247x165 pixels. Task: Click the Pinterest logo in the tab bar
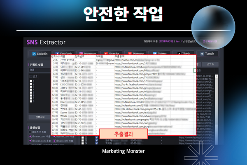click(x=130, y=53)
